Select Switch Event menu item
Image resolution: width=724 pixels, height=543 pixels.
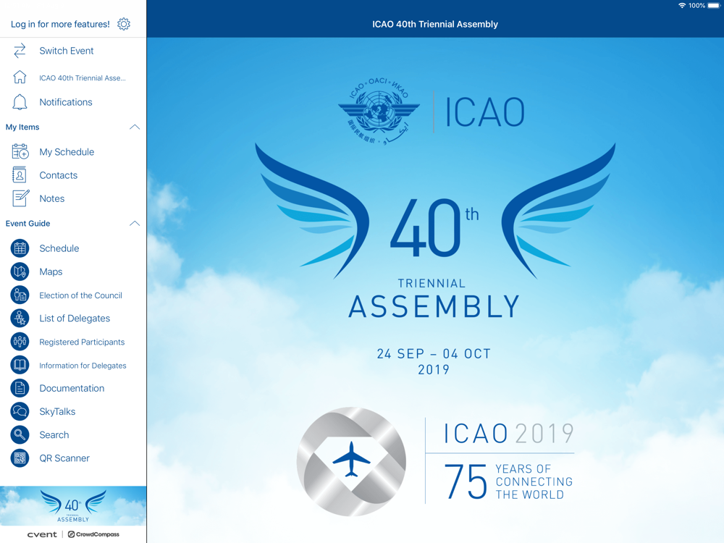point(67,51)
